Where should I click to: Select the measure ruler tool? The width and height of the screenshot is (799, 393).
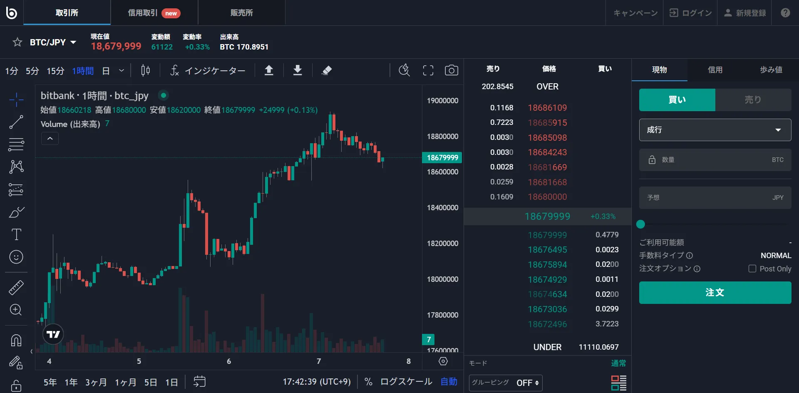pos(17,287)
